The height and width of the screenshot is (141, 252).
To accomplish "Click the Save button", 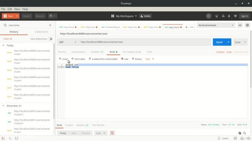I will pyautogui.click(x=237, y=42).
